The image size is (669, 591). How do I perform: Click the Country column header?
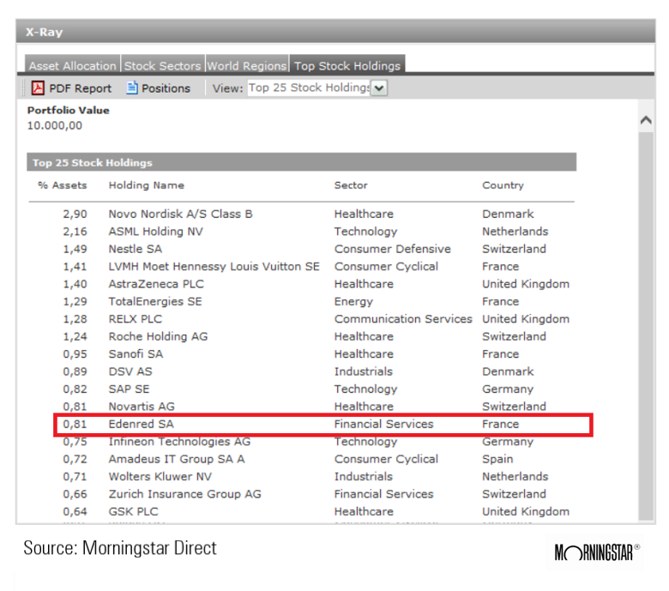pyautogui.click(x=503, y=185)
